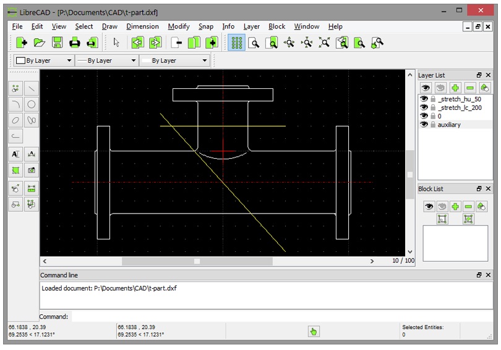This screenshot has height=350, width=501.
Task: Add a new layer with green plus
Action: [x=455, y=88]
